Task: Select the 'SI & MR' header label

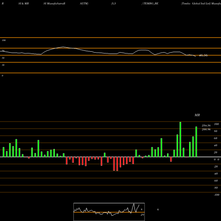Action: tap(23, 4)
